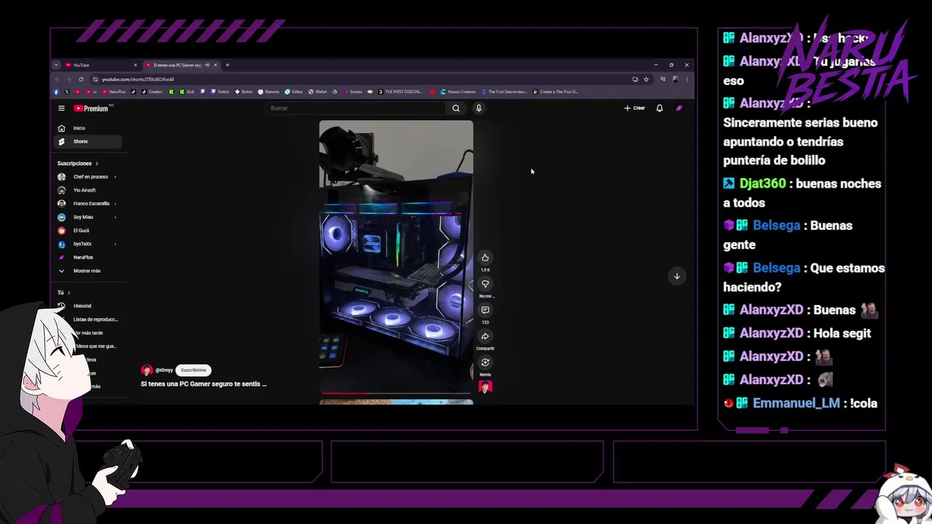Image resolution: width=932 pixels, height=524 pixels.
Task: Open the Kick bookmark
Action: 187,92
